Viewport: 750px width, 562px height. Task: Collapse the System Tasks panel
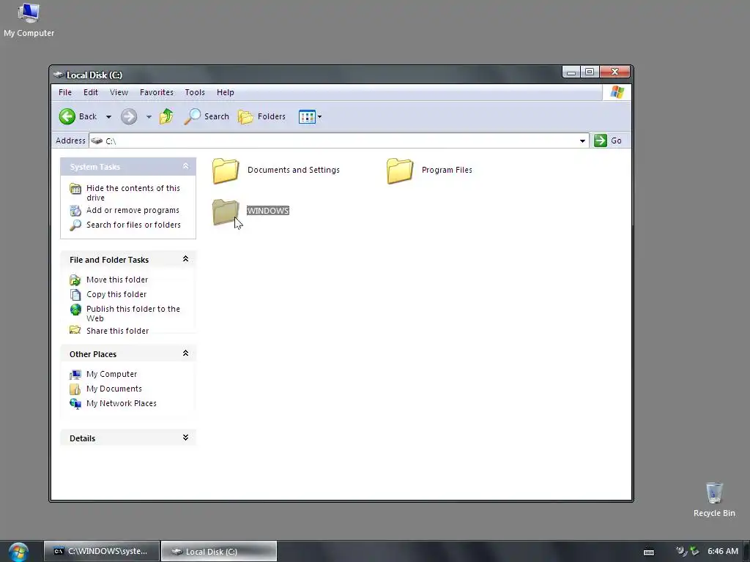pos(185,166)
